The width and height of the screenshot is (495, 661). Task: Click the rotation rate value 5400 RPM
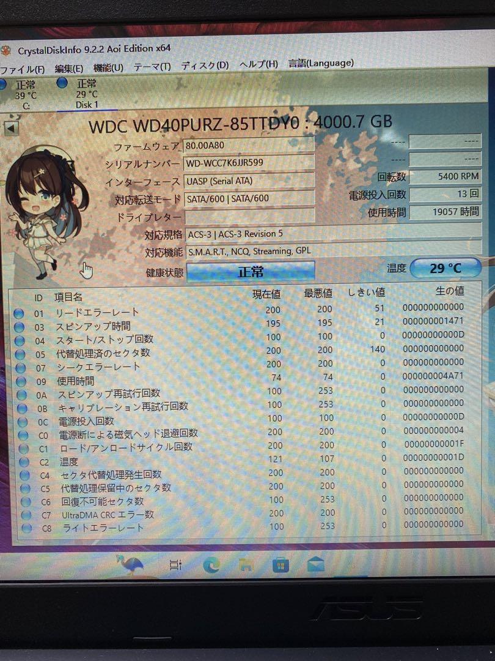pos(445,177)
